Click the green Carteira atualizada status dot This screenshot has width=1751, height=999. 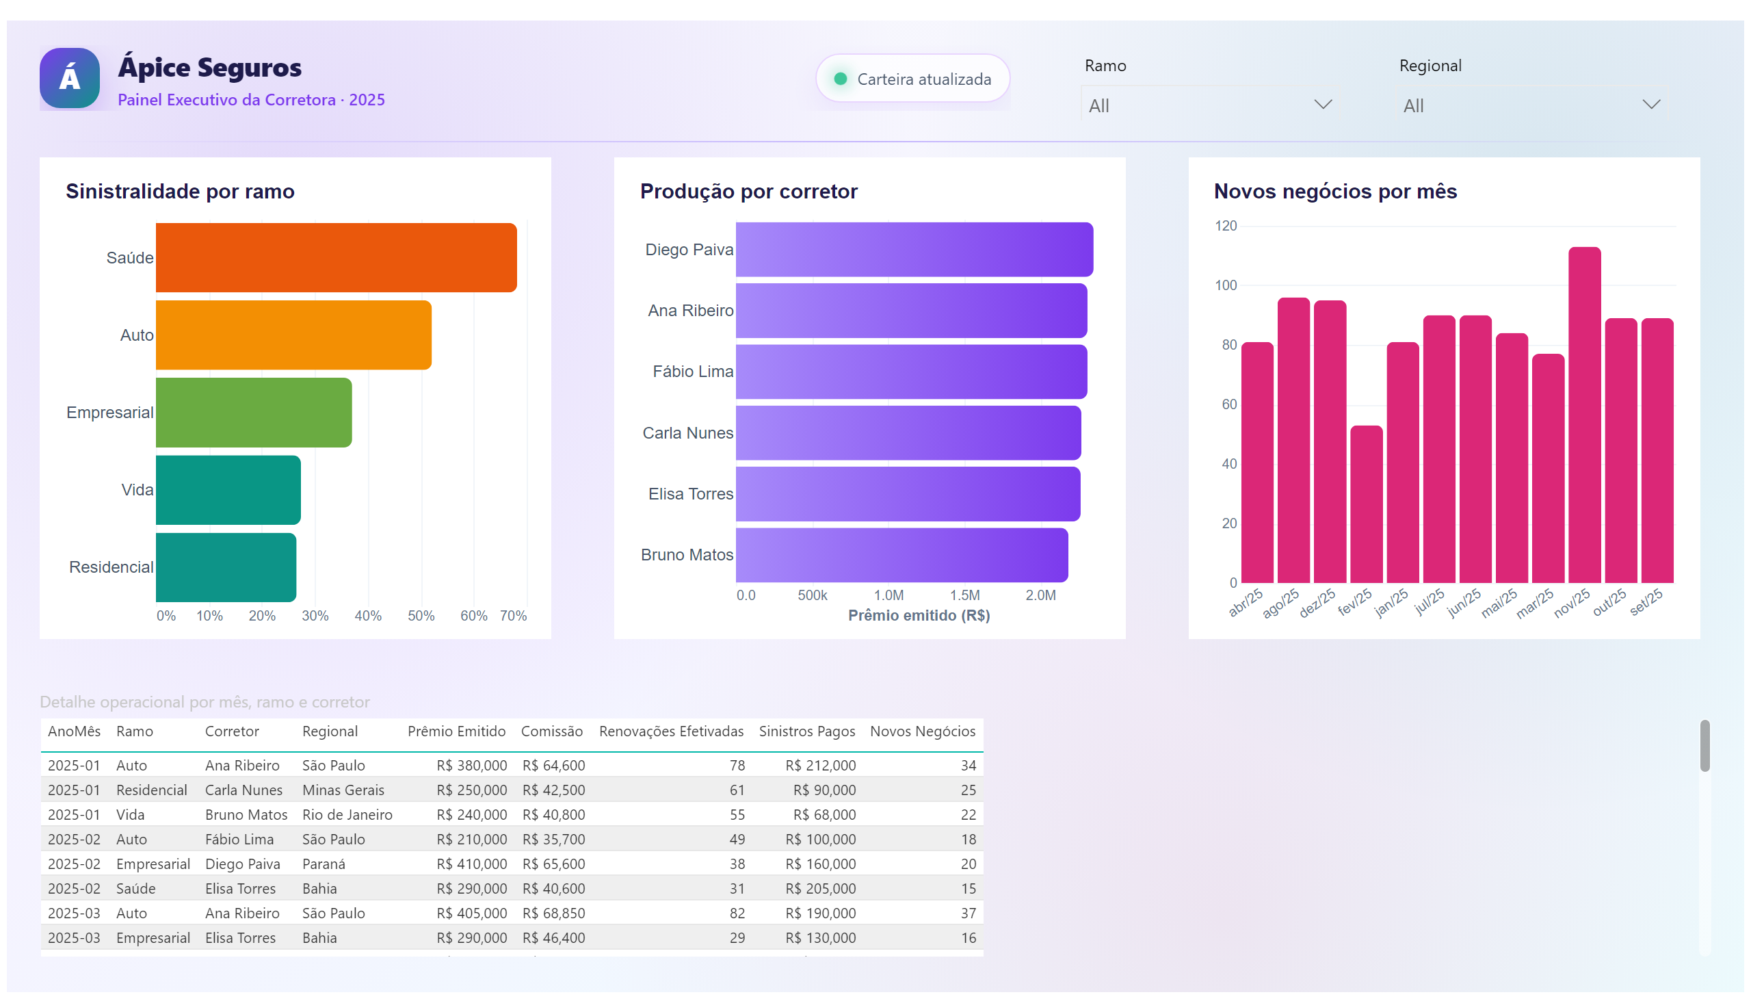(x=839, y=79)
